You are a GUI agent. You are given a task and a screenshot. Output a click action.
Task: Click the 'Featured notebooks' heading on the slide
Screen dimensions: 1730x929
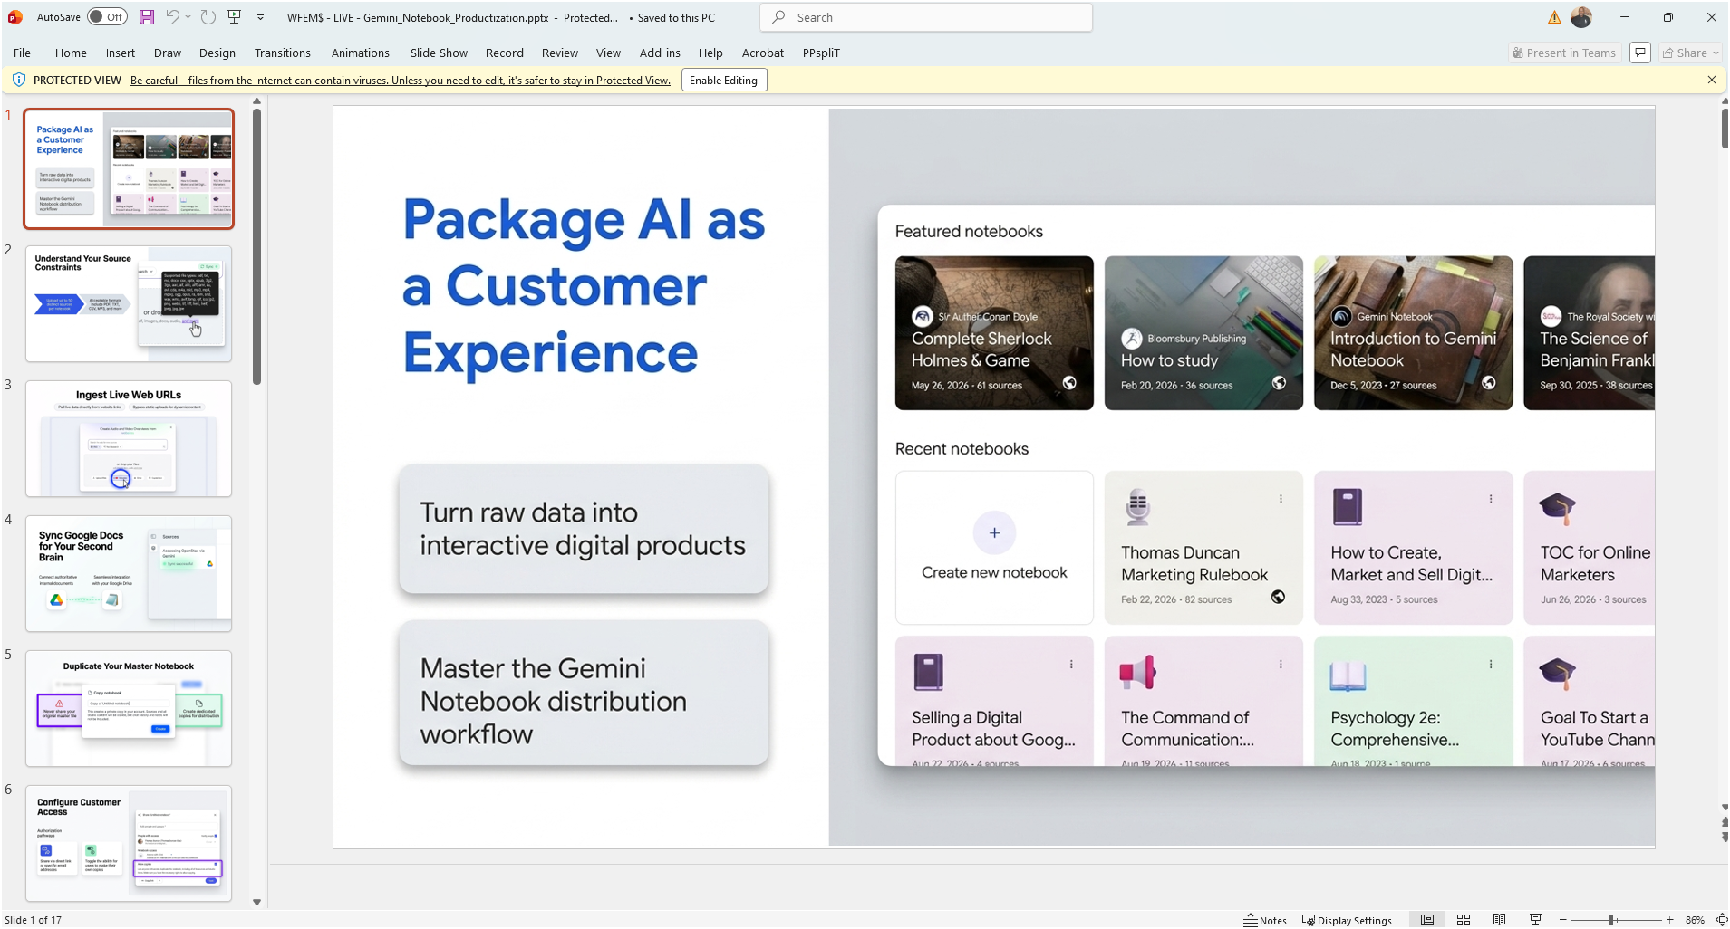tap(969, 231)
